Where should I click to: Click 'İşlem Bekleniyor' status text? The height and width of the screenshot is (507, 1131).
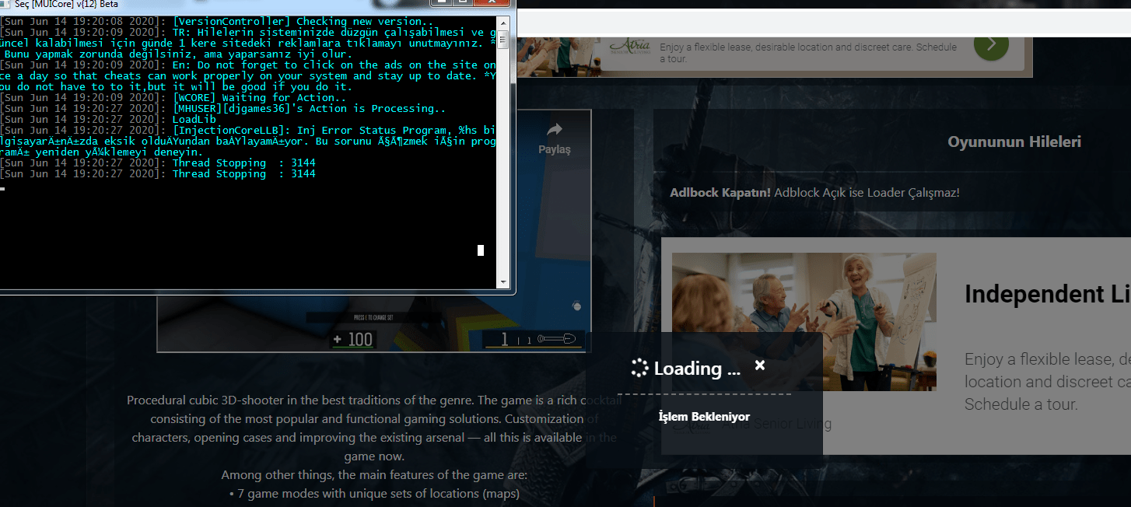[704, 417]
